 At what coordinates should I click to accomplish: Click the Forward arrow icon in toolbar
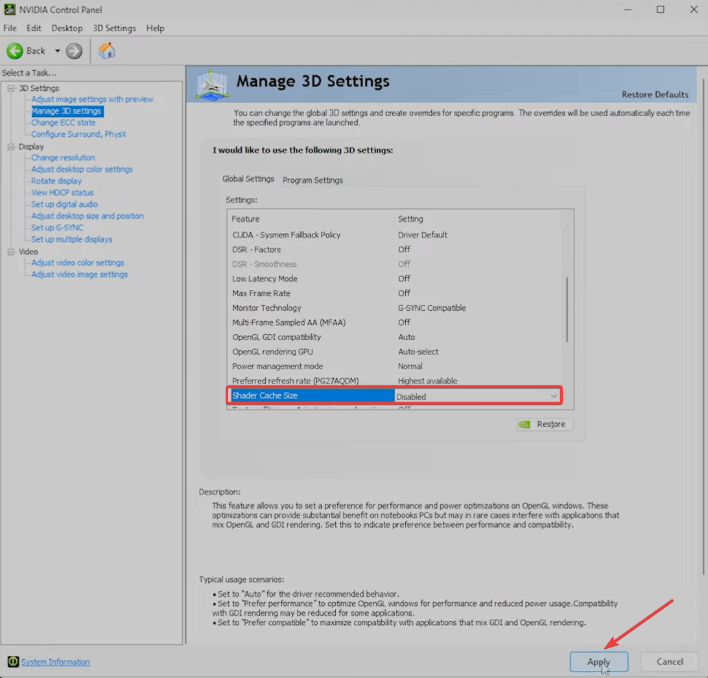[75, 51]
